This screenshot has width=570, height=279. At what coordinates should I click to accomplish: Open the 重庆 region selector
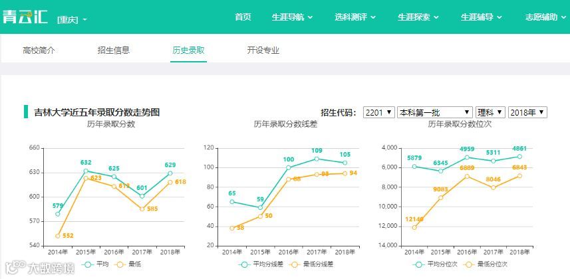tap(72, 19)
